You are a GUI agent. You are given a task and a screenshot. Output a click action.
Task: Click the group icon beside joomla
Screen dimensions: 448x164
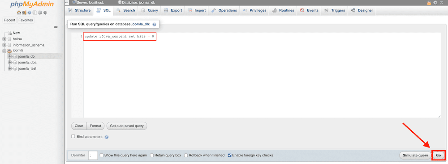pos(9,50)
